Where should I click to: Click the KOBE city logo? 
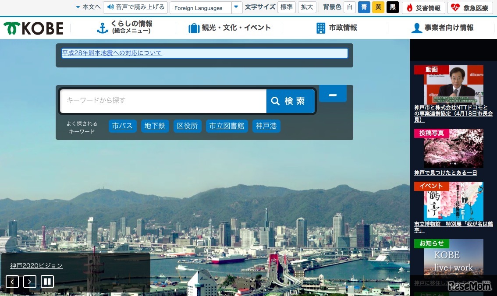tap(33, 28)
